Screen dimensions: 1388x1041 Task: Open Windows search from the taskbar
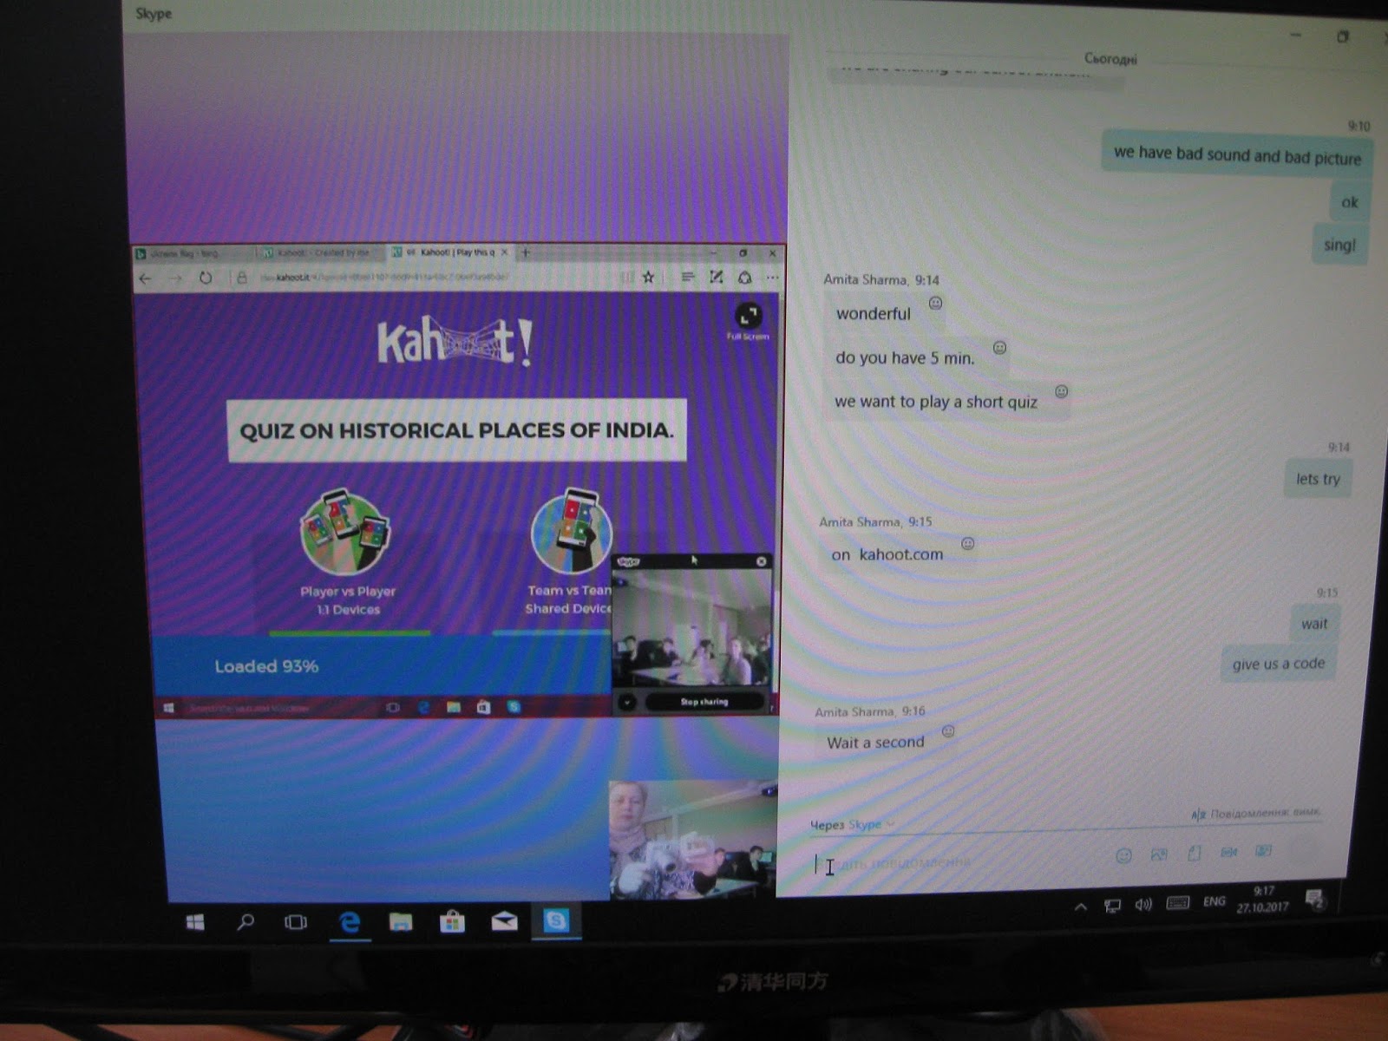(x=246, y=922)
